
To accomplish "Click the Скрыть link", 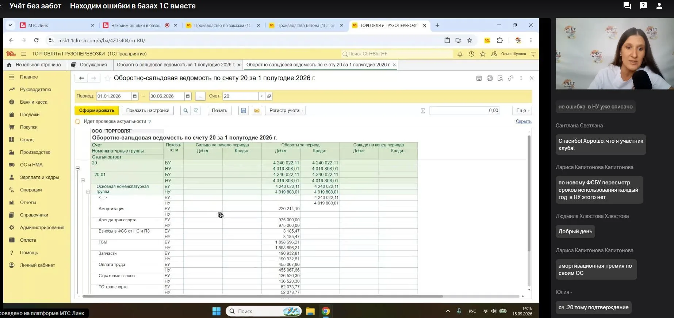I will pyautogui.click(x=524, y=121).
